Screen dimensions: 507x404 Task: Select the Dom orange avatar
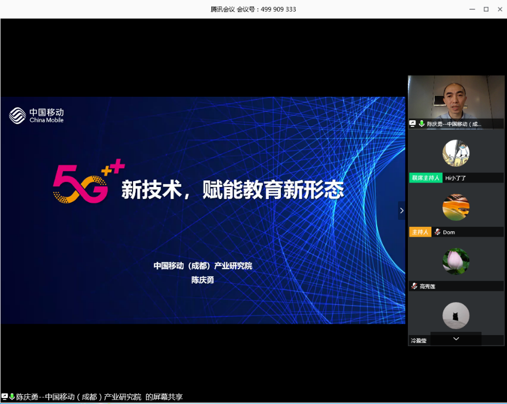click(456, 207)
